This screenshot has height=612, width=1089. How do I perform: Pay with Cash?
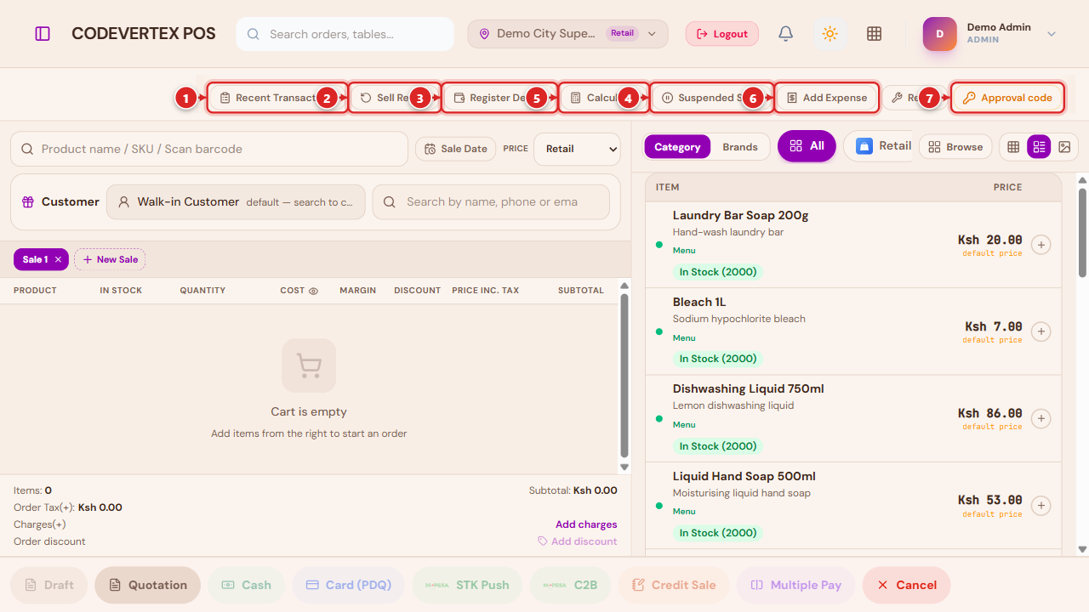[246, 585]
